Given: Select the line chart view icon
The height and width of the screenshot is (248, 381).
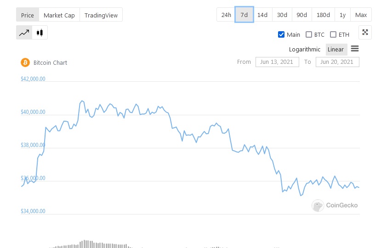Looking at the screenshot, I should tap(24, 33).
